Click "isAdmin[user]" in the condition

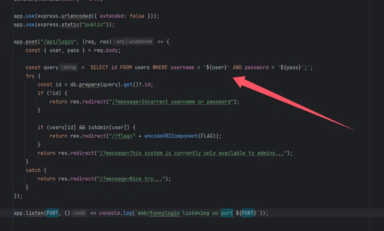[x=107, y=128]
